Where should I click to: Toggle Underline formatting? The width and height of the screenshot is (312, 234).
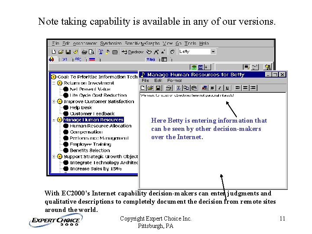point(227,88)
